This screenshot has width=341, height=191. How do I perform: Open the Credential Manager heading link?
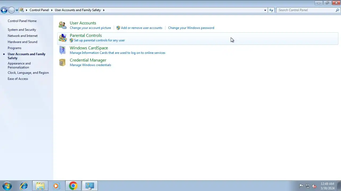pyautogui.click(x=88, y=60)
